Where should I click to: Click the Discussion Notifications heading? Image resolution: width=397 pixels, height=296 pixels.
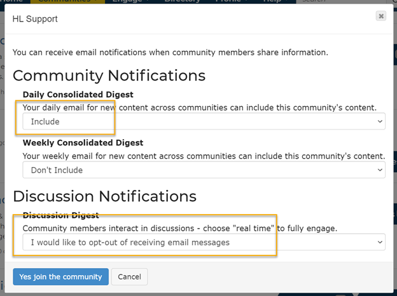pos(104,196)
